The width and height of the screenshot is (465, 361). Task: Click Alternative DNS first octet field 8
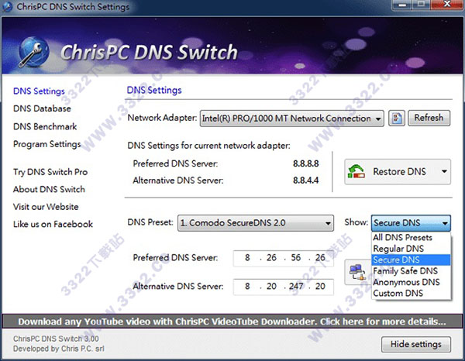point(246,287)
